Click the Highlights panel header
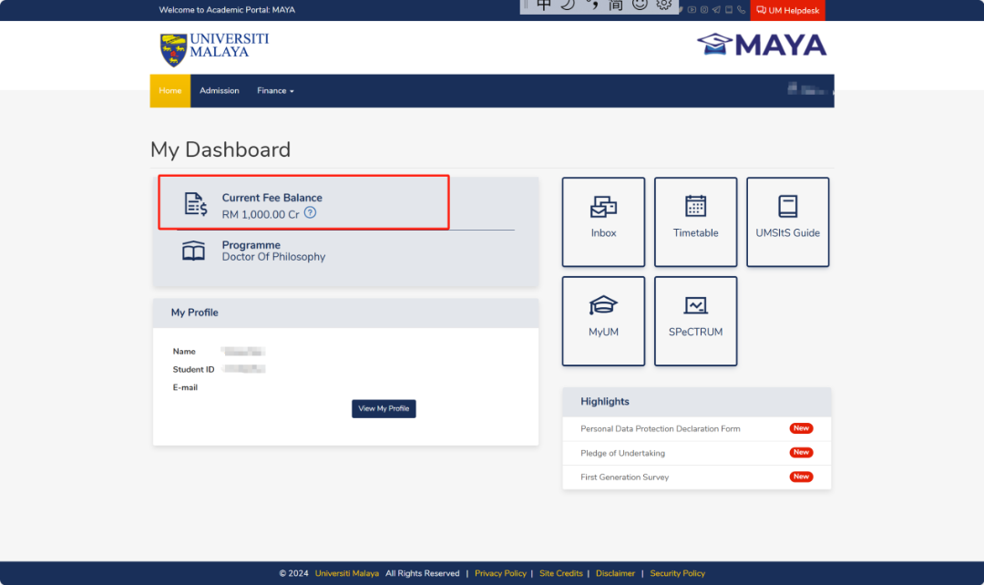The height and width of the screenshot is (585, 984). (x=697, y=402)
